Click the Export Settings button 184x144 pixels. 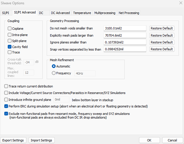pyautogui.click(x=14, y=140)
